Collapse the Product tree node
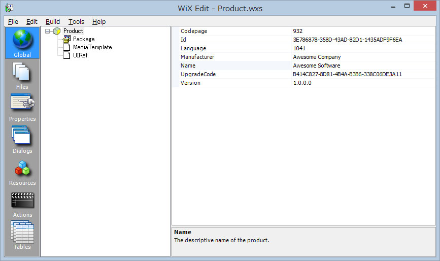 (48, 31)
